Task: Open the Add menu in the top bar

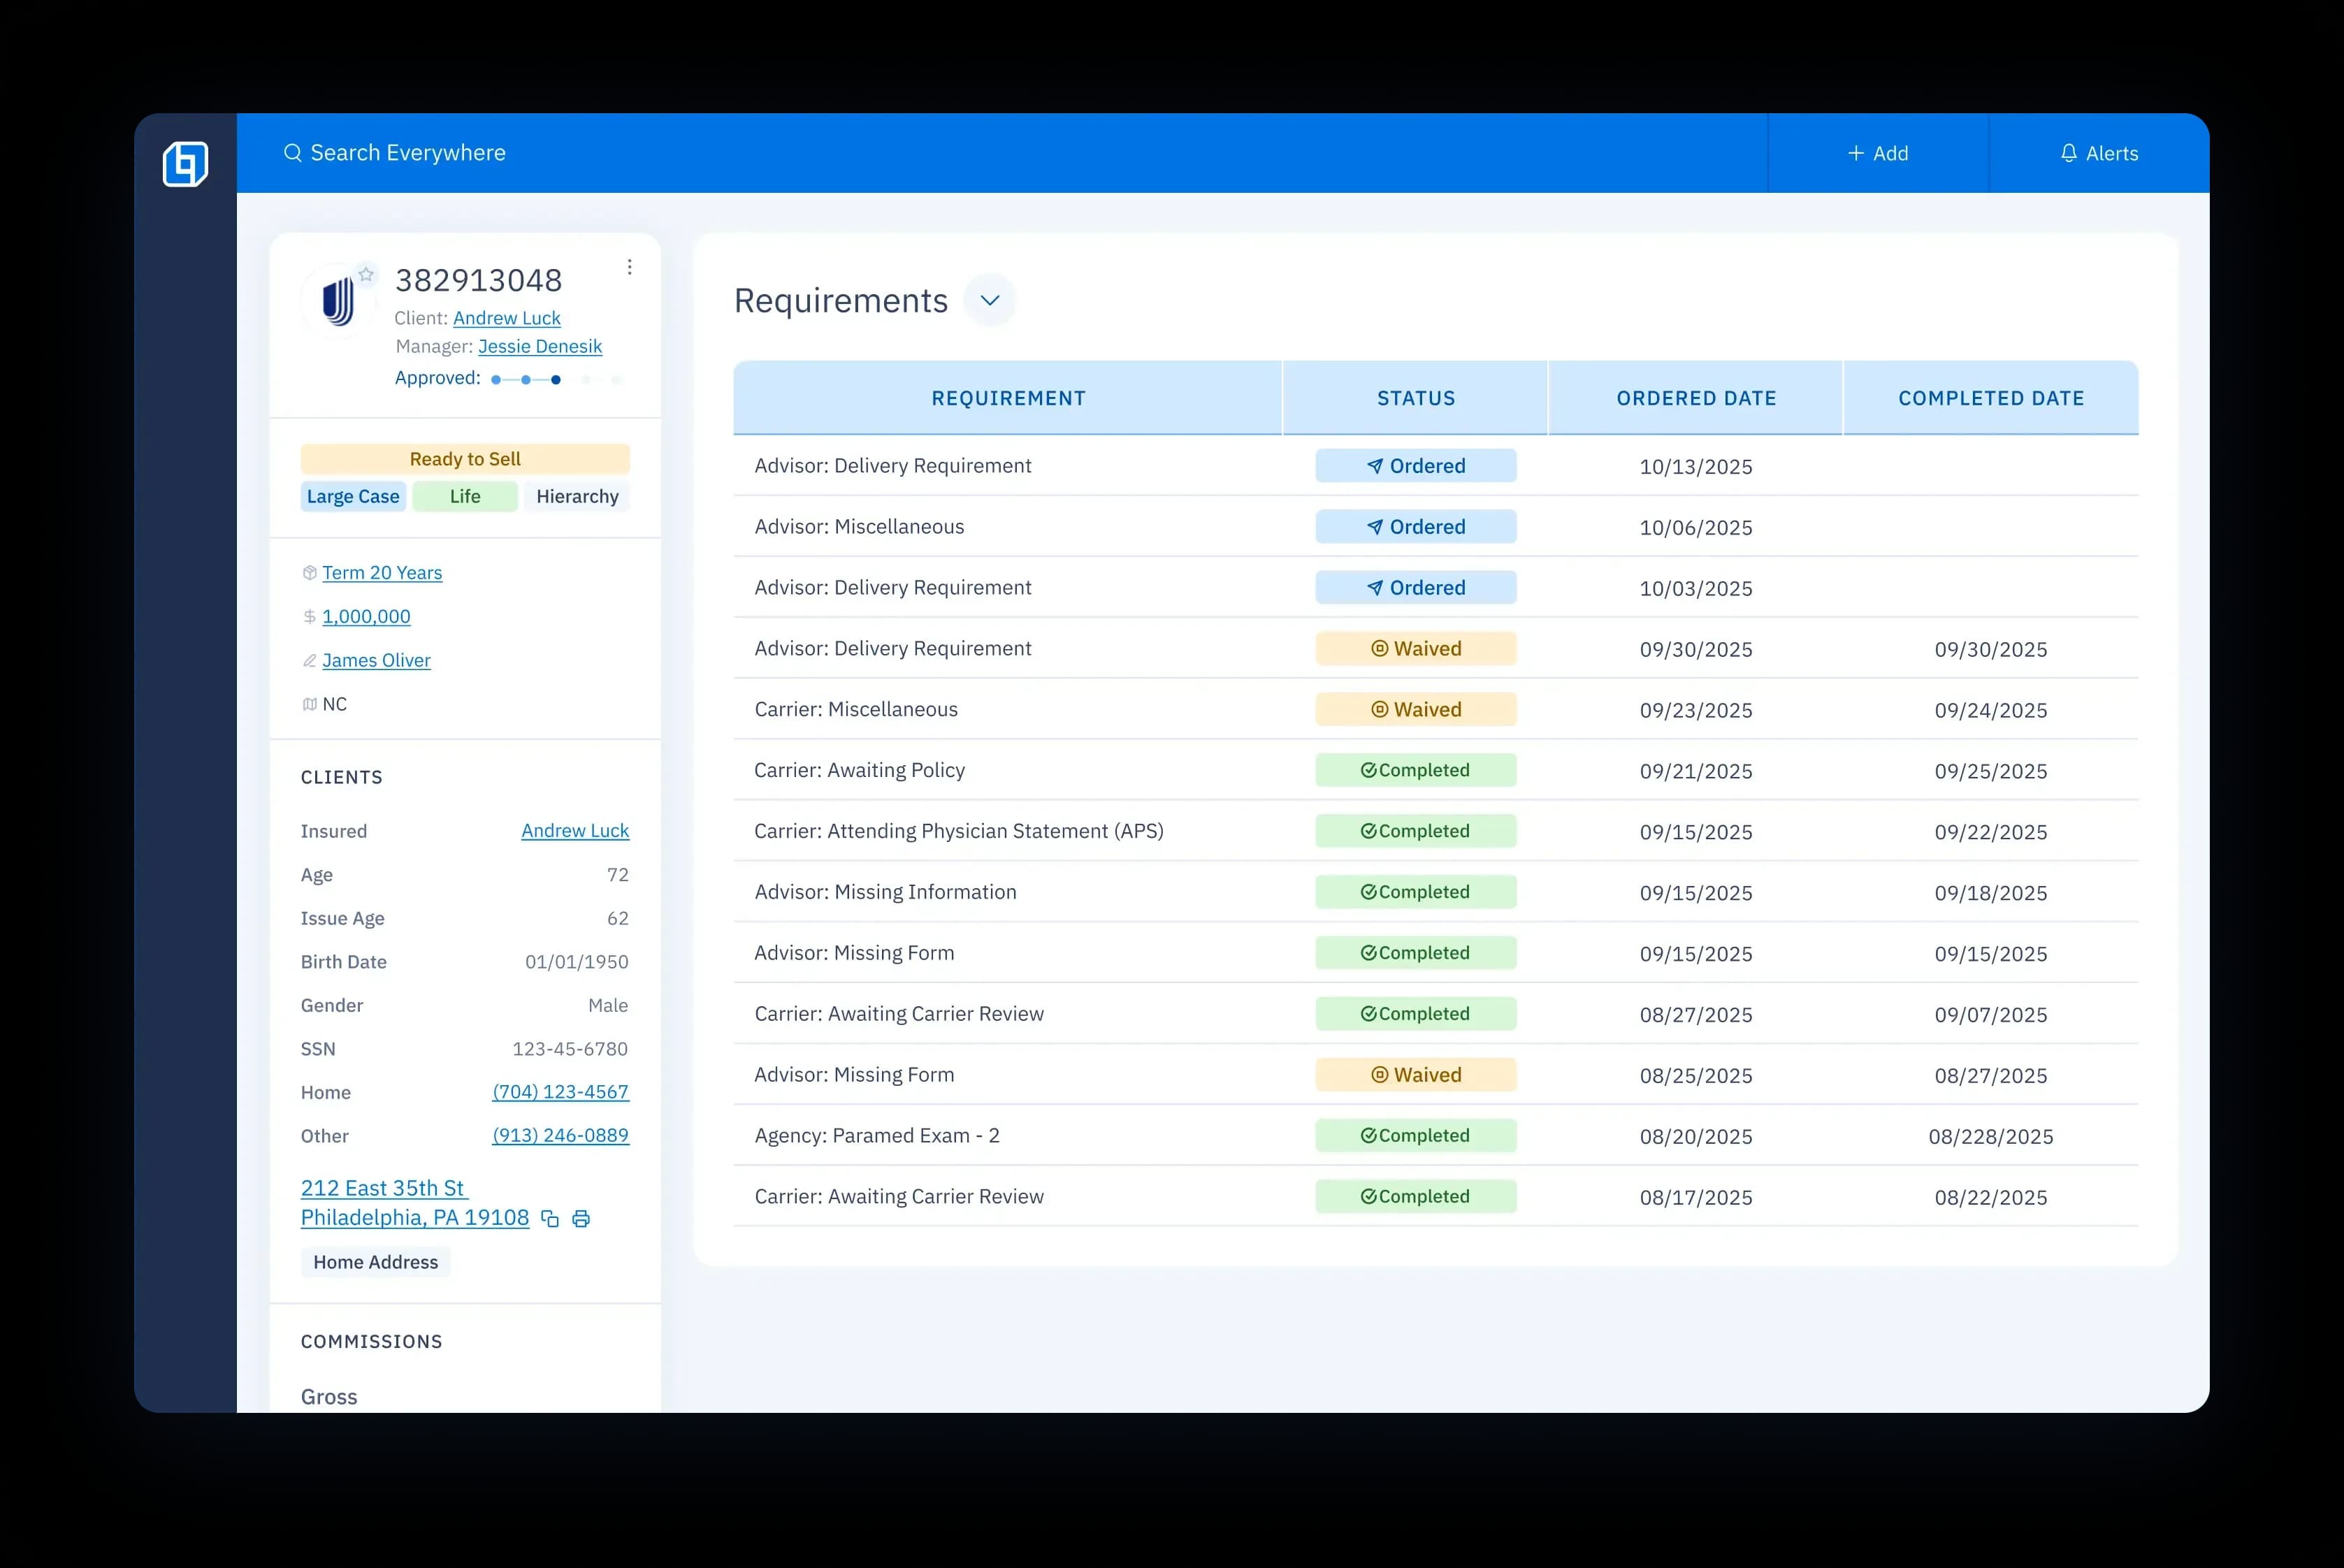Action: (x=1878, y=153)
